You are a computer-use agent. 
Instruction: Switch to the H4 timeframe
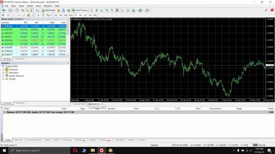pyautogui.click(x=80, y=15)
